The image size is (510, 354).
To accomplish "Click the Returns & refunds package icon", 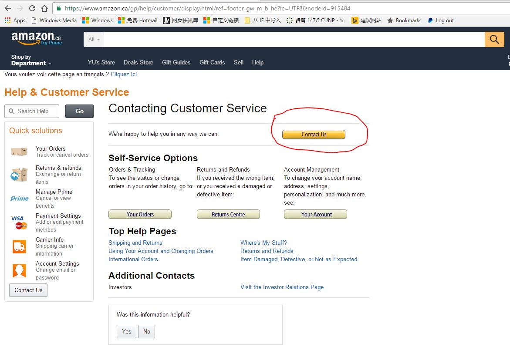I will (19, 175).
